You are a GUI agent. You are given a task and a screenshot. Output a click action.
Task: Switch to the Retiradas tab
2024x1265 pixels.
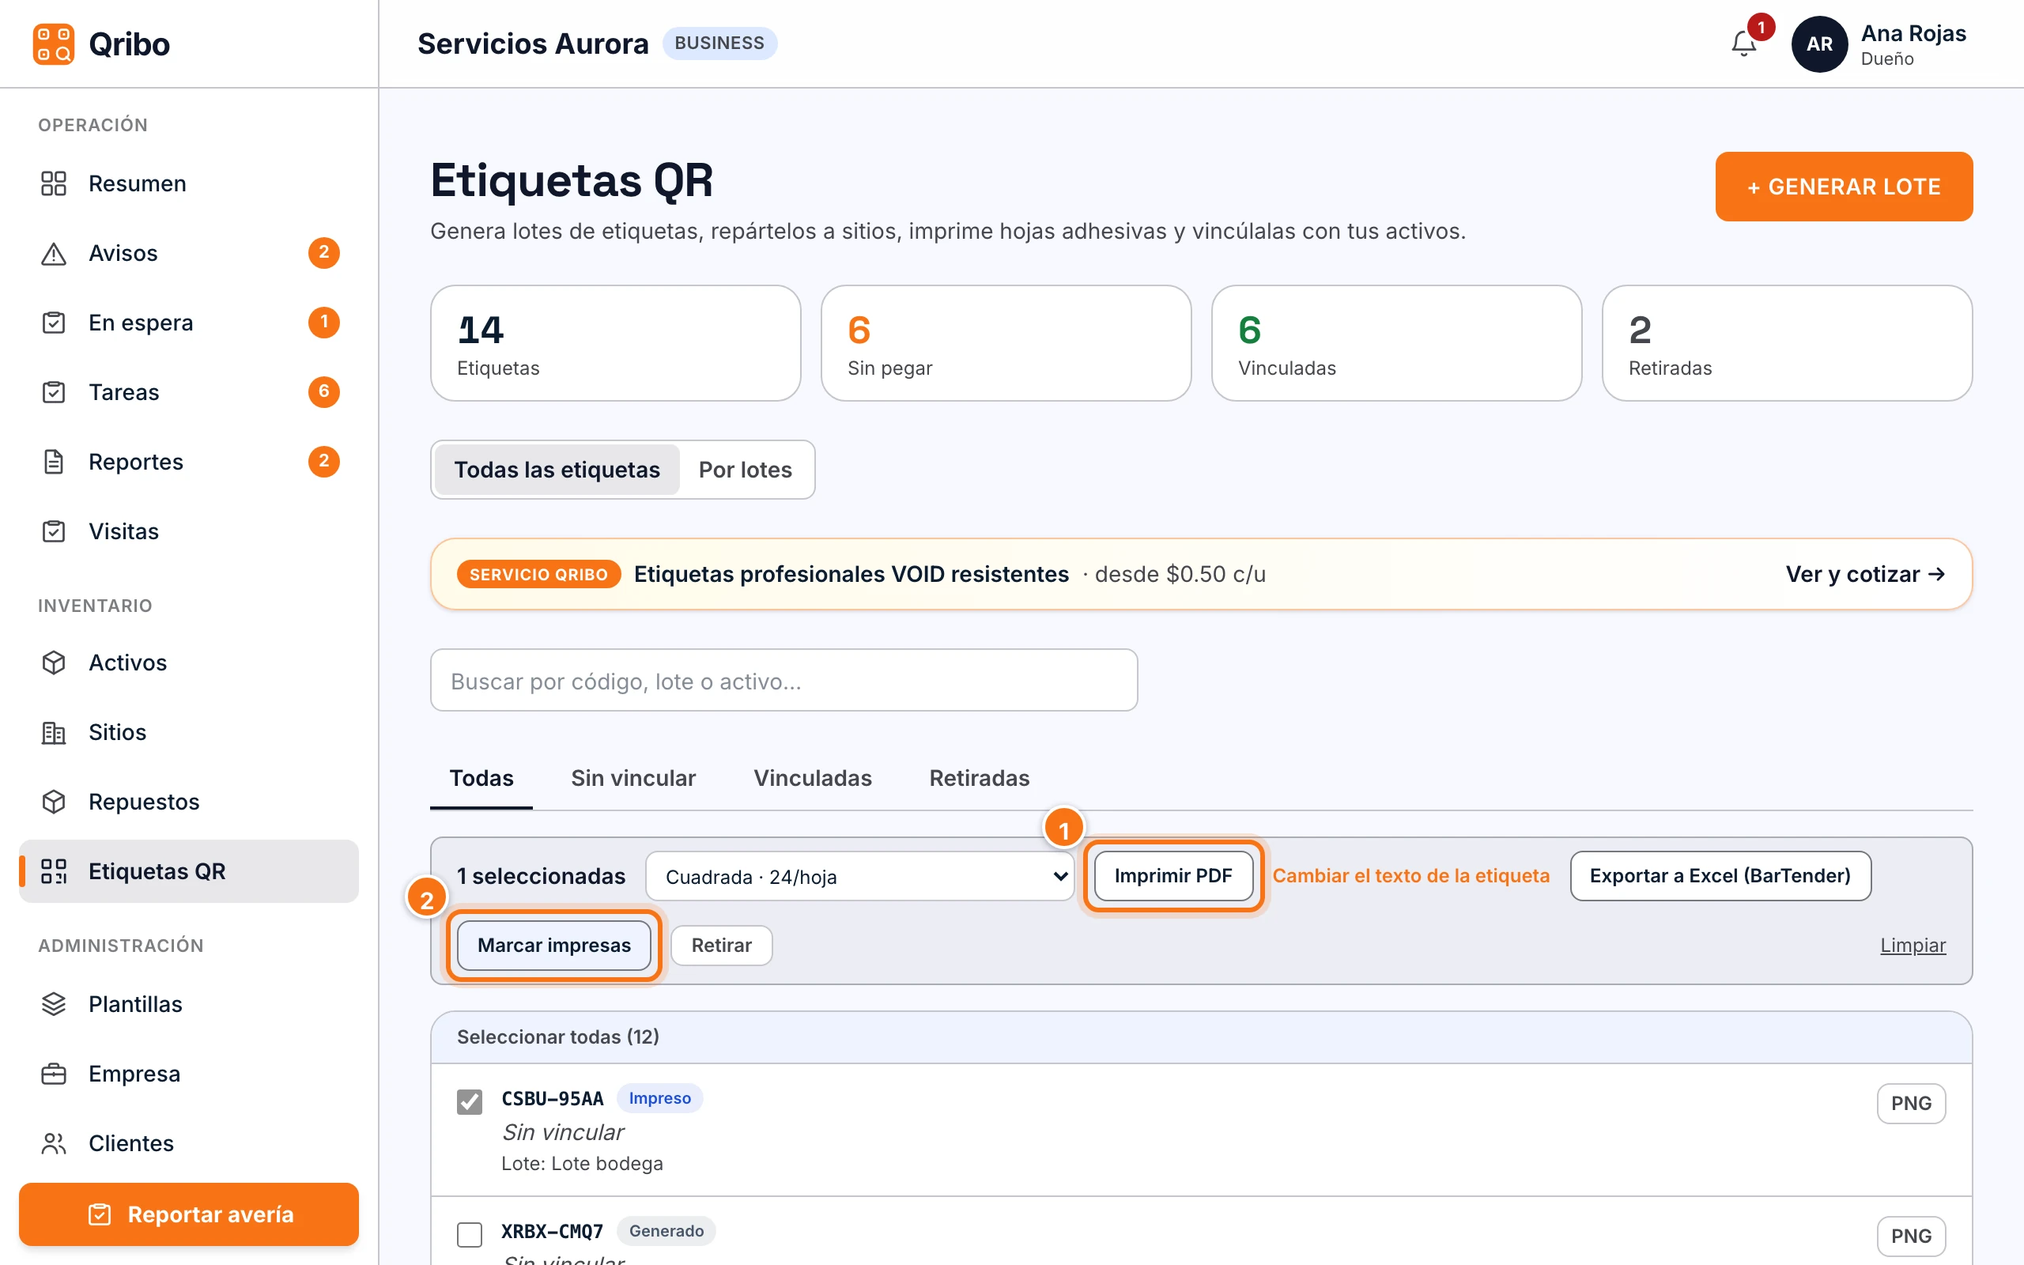tap(979, 778)
